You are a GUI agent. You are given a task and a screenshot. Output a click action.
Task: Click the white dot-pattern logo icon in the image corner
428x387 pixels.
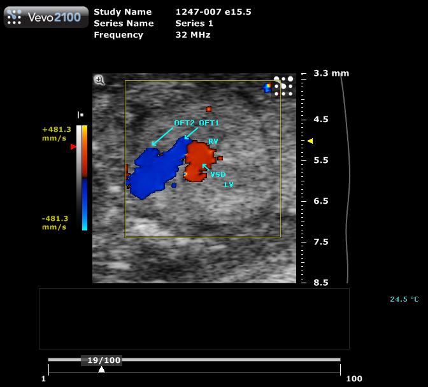283,86
